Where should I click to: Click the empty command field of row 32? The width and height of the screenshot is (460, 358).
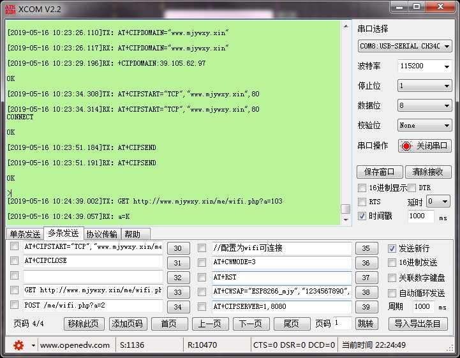coord(93,276)
